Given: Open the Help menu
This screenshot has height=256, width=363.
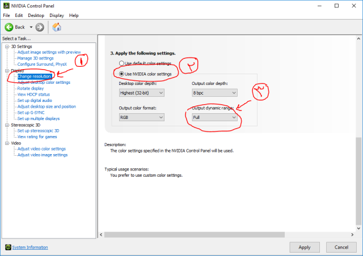Looking at the screenshot, I should [74, 15].
